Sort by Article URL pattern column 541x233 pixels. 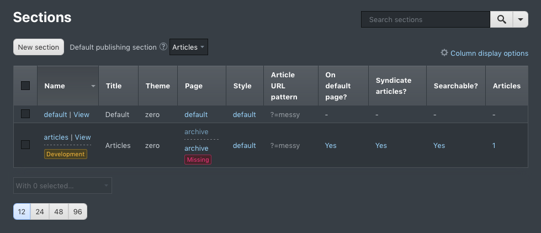coord(291,86)
